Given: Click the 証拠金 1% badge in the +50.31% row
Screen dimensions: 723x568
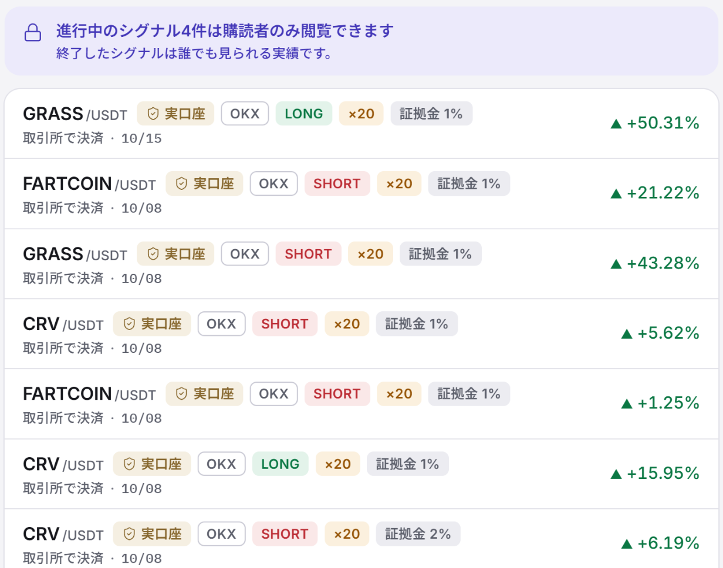Looking at the screenshot, I should pos(431,114).
